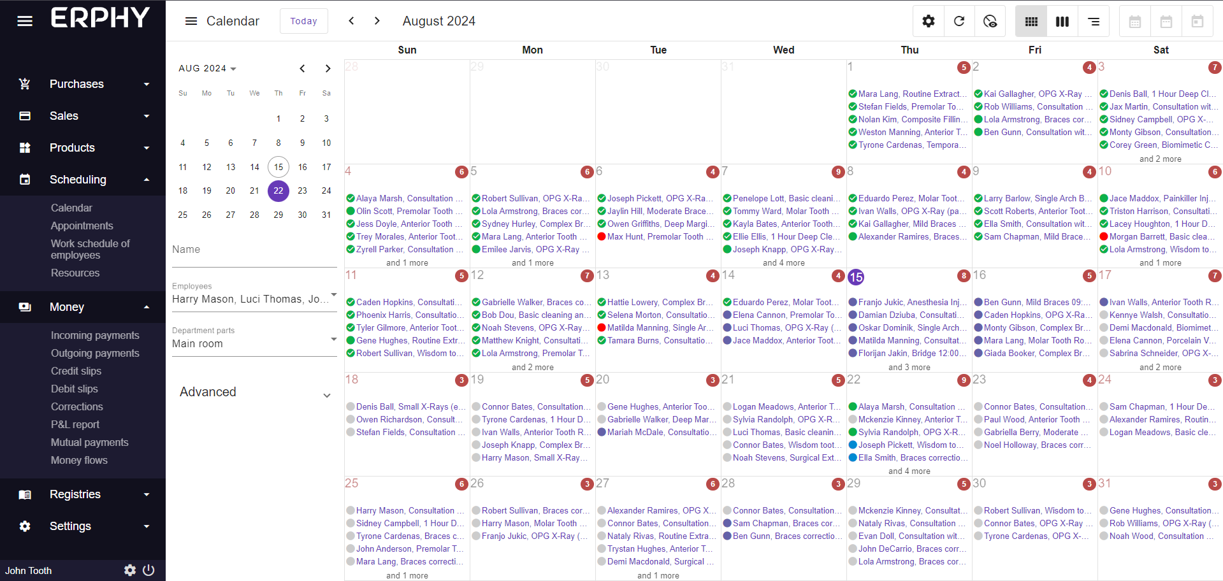
Task: Select day 22 in mini calendar
Action: click(279, 190)
